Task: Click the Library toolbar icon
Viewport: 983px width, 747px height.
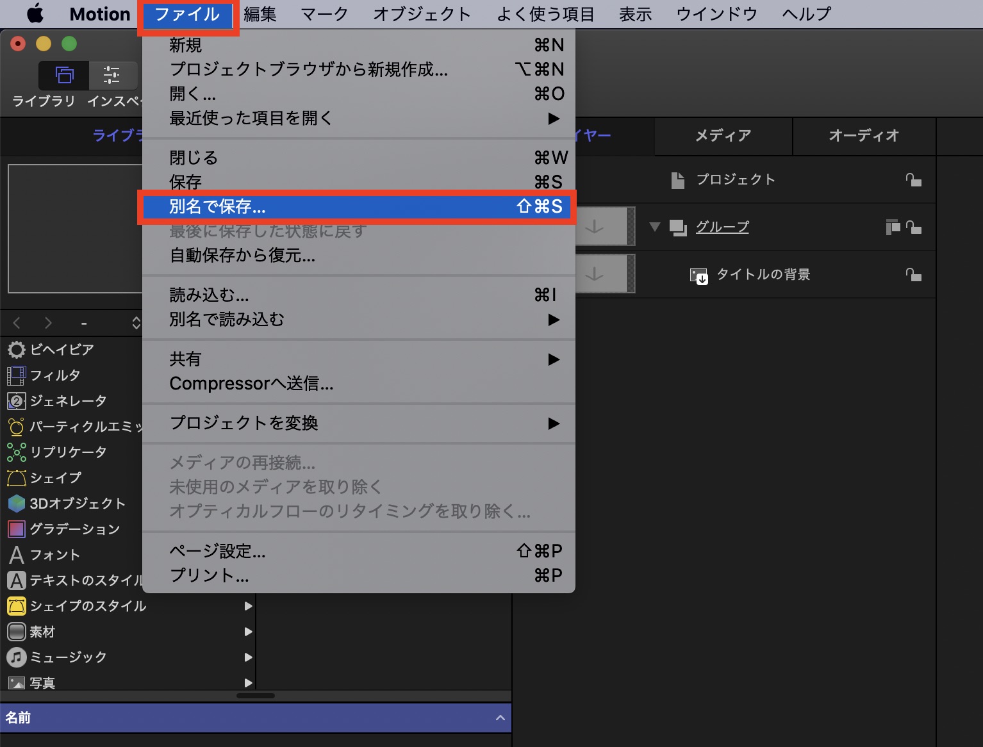Action: (x=64, y=76)
